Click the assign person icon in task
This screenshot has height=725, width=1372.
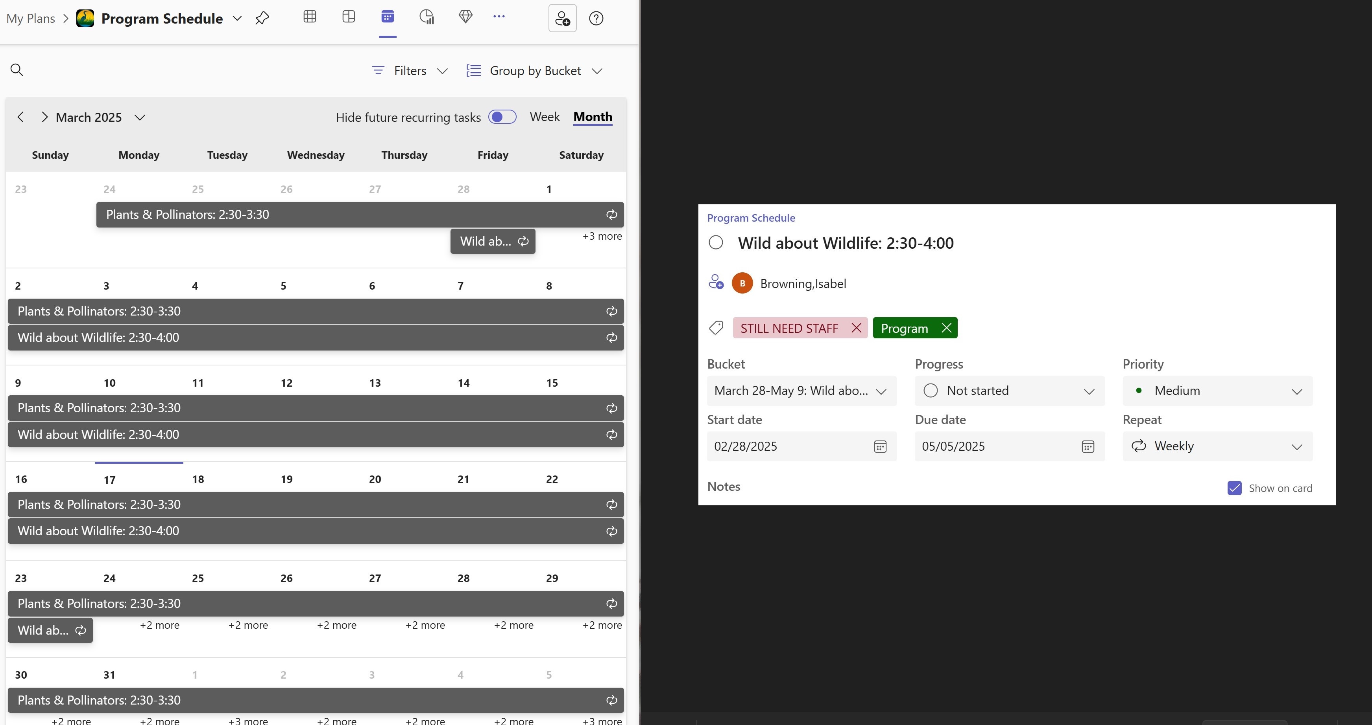pyautogui.click(x=716, y=282)
